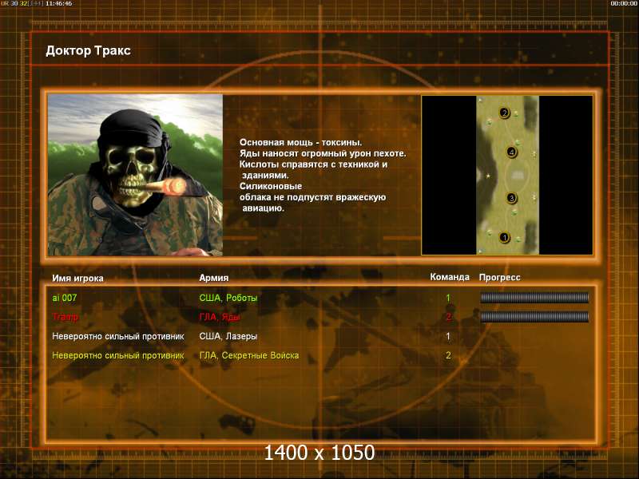The width and height of the screenshot is (639, 479).
Task: Click start position marker 4 on the minimap
Action: coord(511,152)
